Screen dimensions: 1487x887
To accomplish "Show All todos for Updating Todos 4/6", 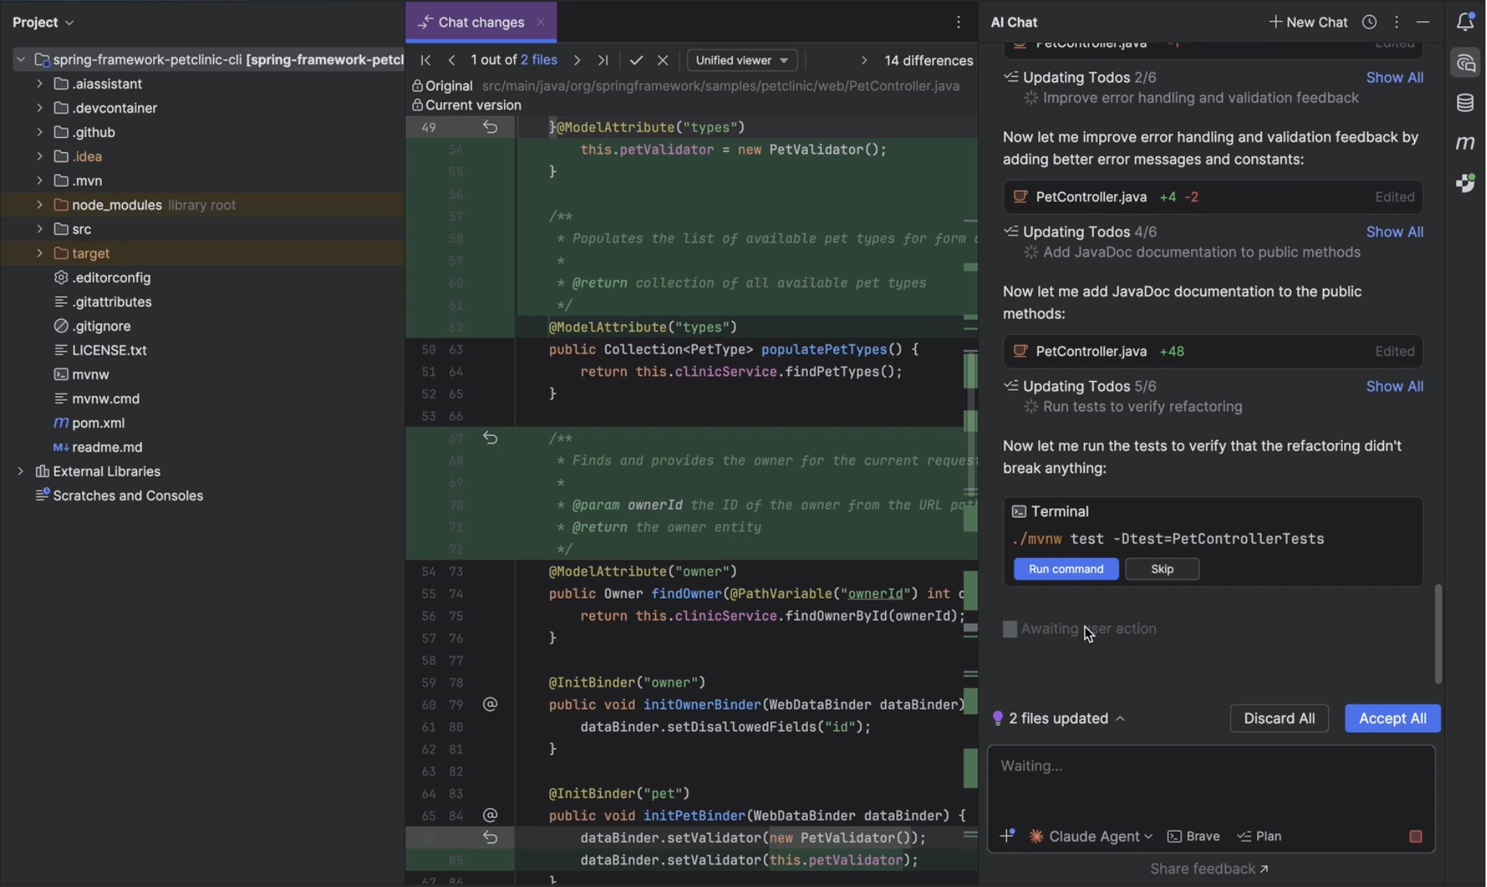I will tap(1394, 232).
